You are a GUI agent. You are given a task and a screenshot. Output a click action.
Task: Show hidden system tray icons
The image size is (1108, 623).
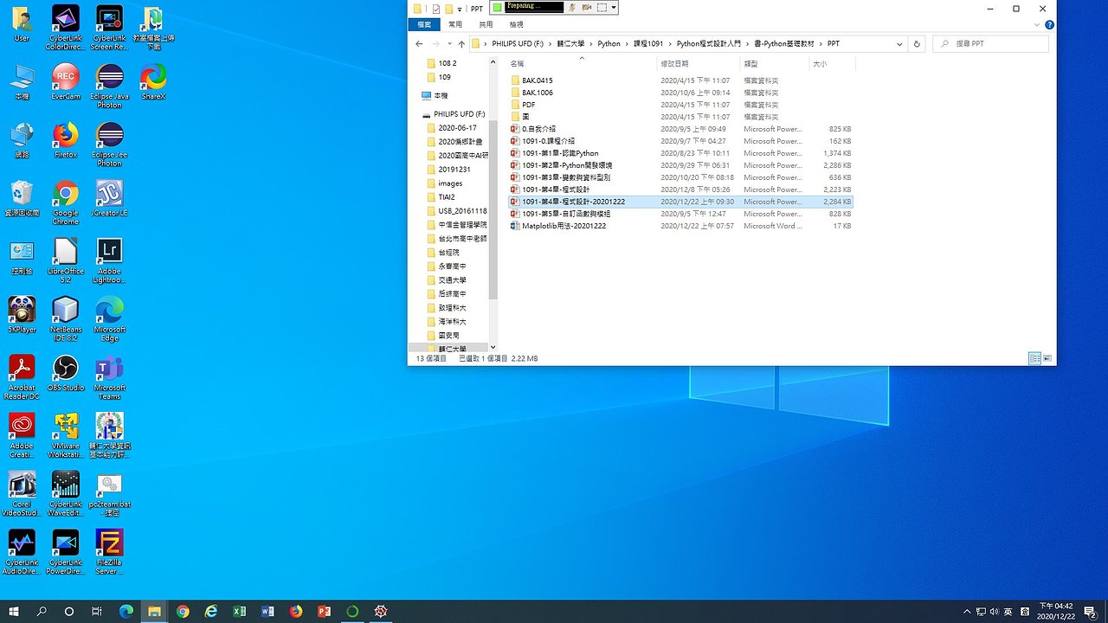pos(967,611)
